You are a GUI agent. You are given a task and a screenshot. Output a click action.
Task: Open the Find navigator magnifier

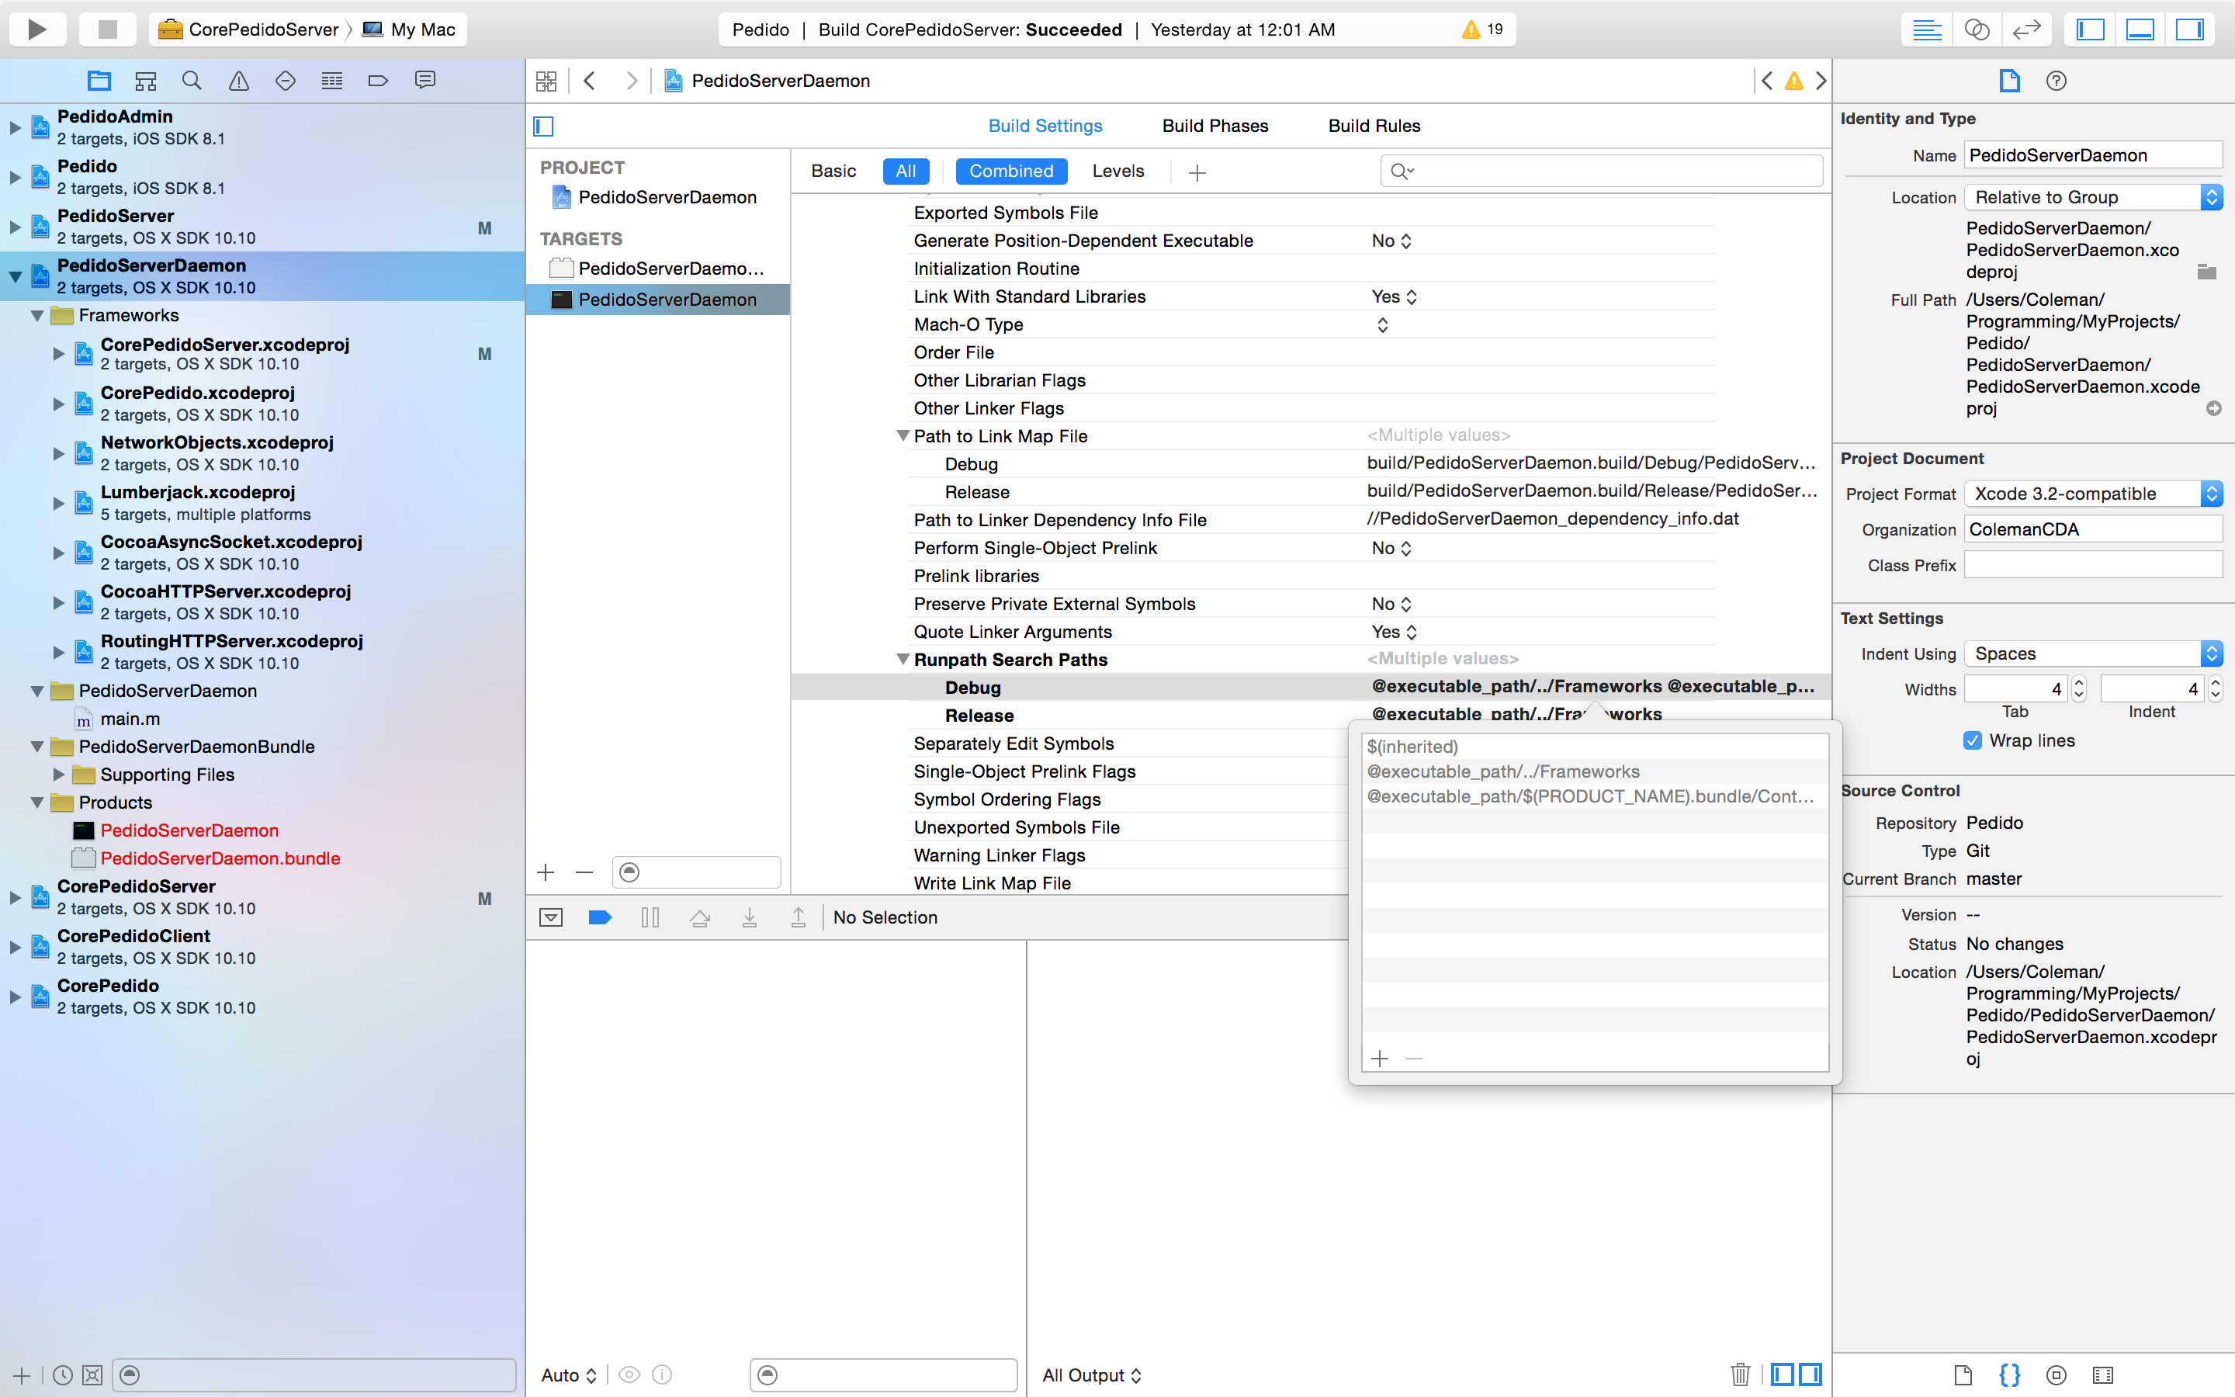[192, 81]
